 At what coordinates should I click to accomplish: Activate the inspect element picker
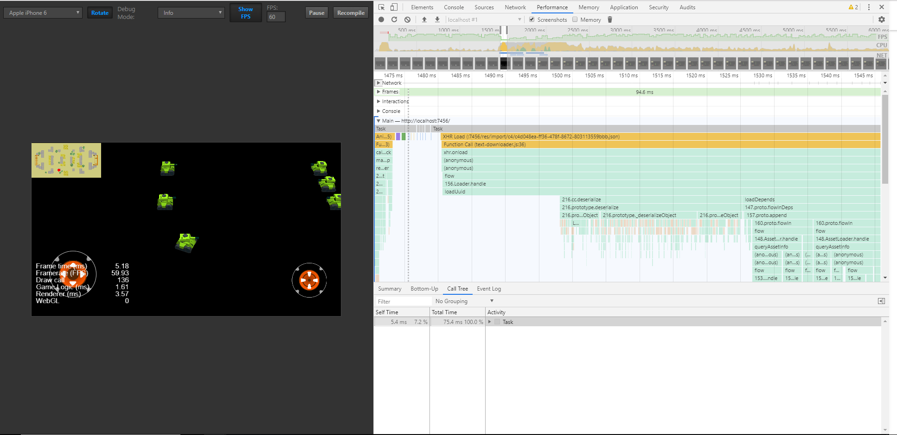coord(381,7)
